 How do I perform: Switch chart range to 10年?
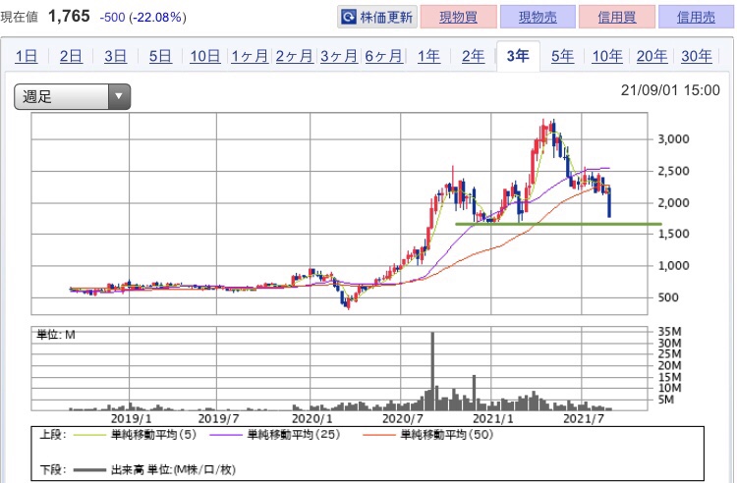[607, 56]
